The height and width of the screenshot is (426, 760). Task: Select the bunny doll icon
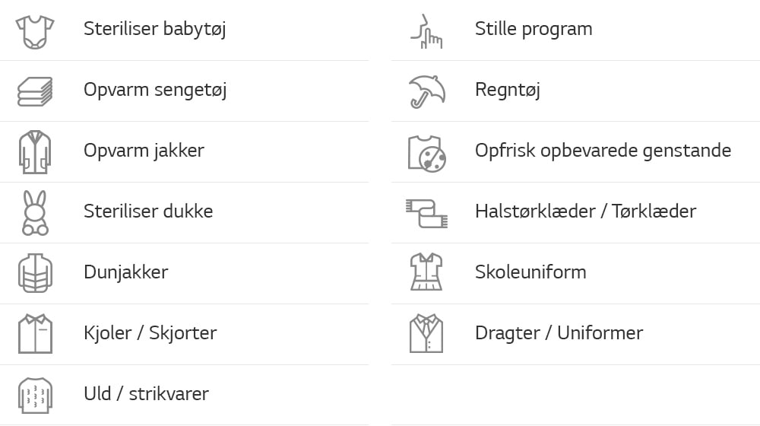coord(35,212)
